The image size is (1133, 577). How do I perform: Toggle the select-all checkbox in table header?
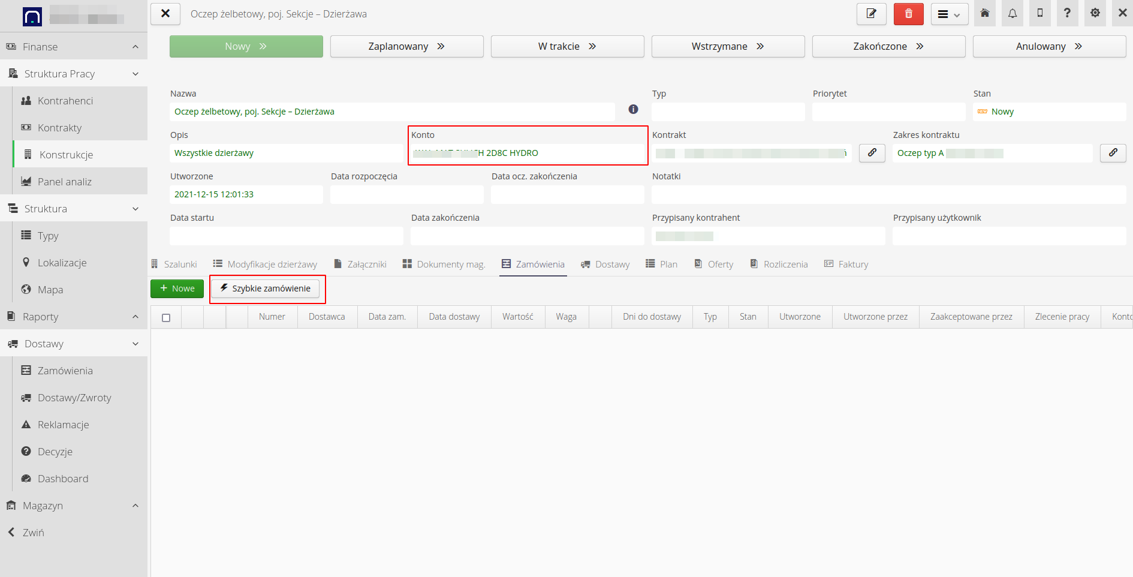[166, 317]
